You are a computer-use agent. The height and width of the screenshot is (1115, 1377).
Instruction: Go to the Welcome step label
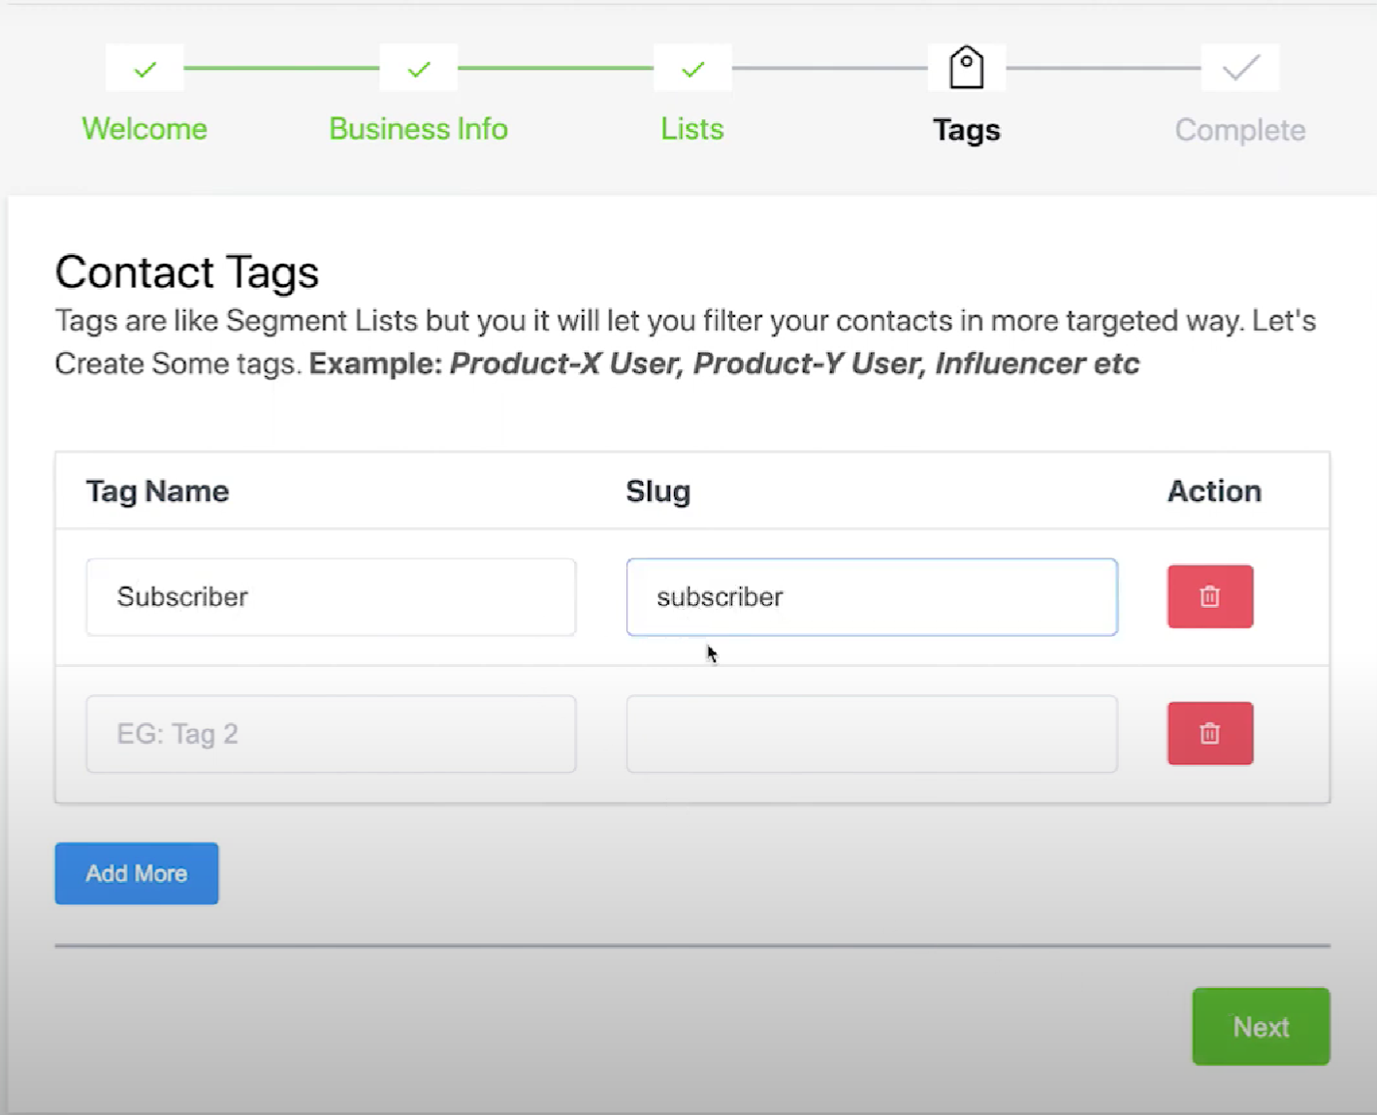click(144, 129)
